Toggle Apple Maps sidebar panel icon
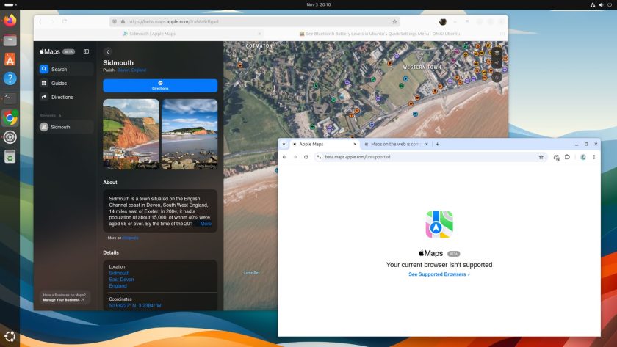Viewport: 617px width, 347px height. (86, 51)
